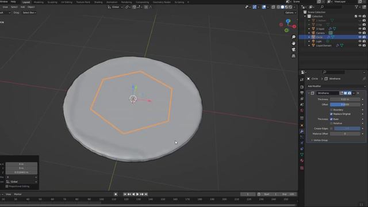
Task: Select solid viewport shading mode icon
Action: tap(282, 7)
